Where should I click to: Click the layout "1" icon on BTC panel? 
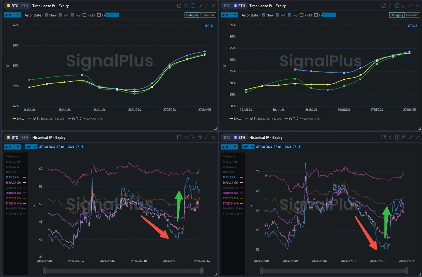point(193,6)
